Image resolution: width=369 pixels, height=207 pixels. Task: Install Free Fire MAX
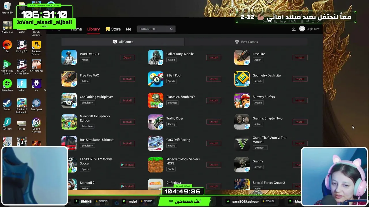coord(127,79)
